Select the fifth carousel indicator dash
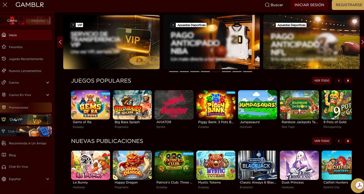364x194 pixels. pos(216,72)
